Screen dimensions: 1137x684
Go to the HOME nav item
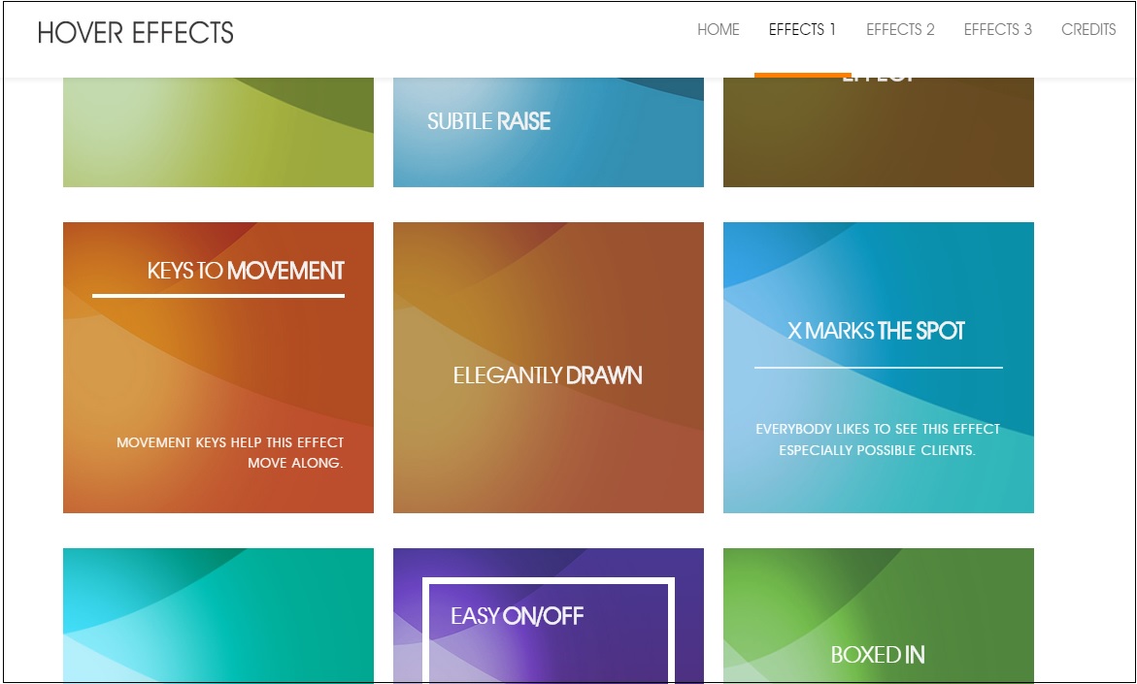[718, 30]
